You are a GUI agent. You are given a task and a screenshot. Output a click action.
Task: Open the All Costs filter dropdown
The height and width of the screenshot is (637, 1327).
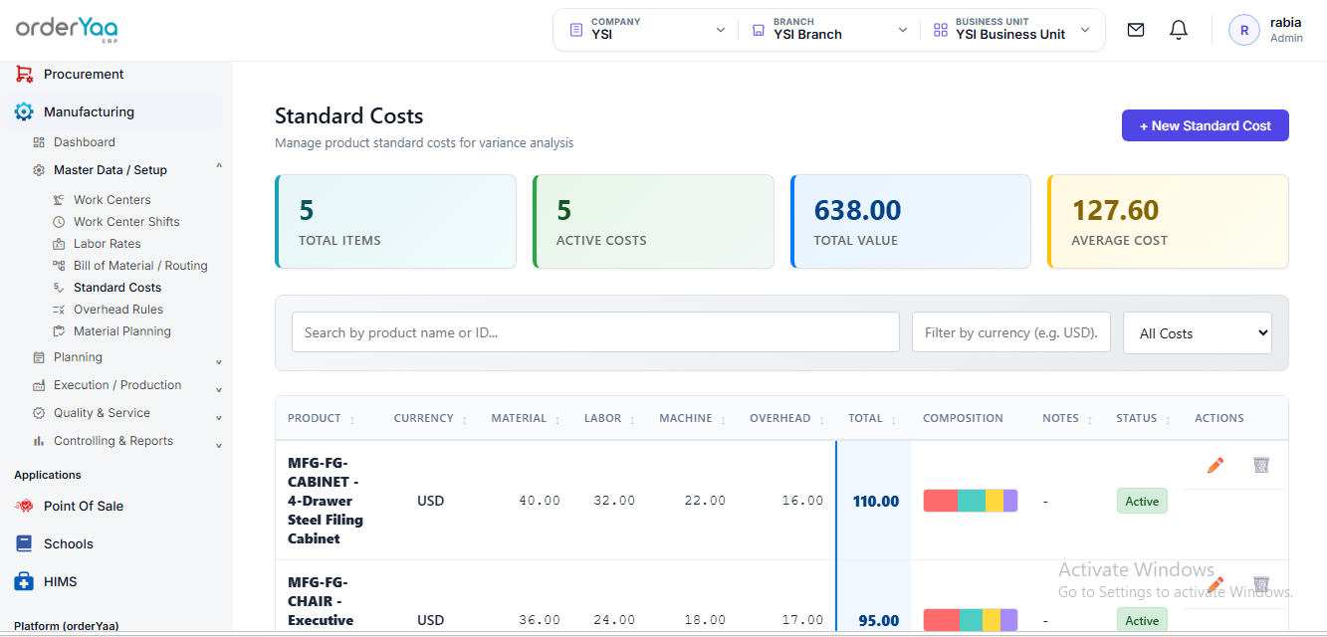[1198, 332]
